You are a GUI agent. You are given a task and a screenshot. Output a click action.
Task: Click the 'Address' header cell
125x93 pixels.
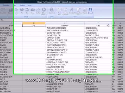(x=65, y=26)
